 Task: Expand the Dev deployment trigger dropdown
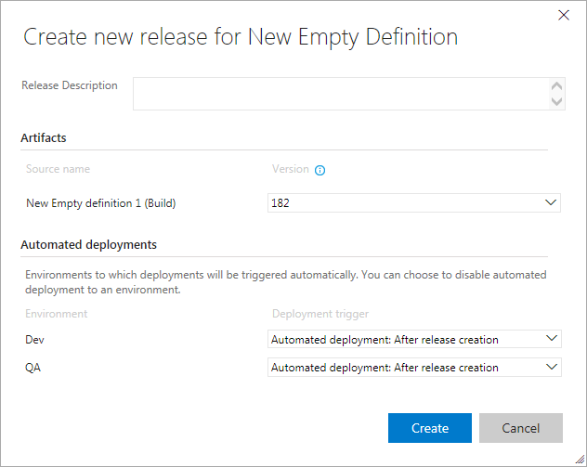414,340
